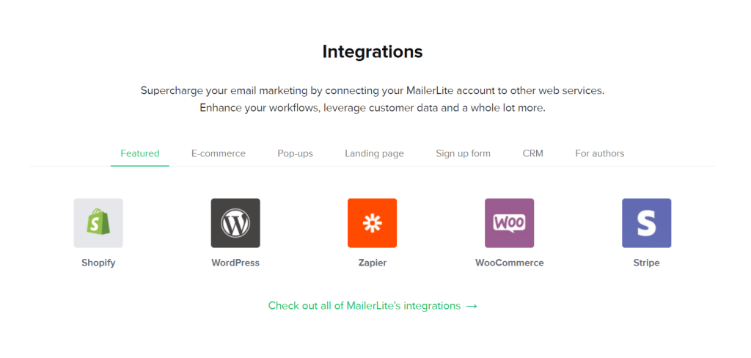The height and width of the screenshot is (358, 751).
Task: Select the Pop-ups tab
Action: point(295,154)
